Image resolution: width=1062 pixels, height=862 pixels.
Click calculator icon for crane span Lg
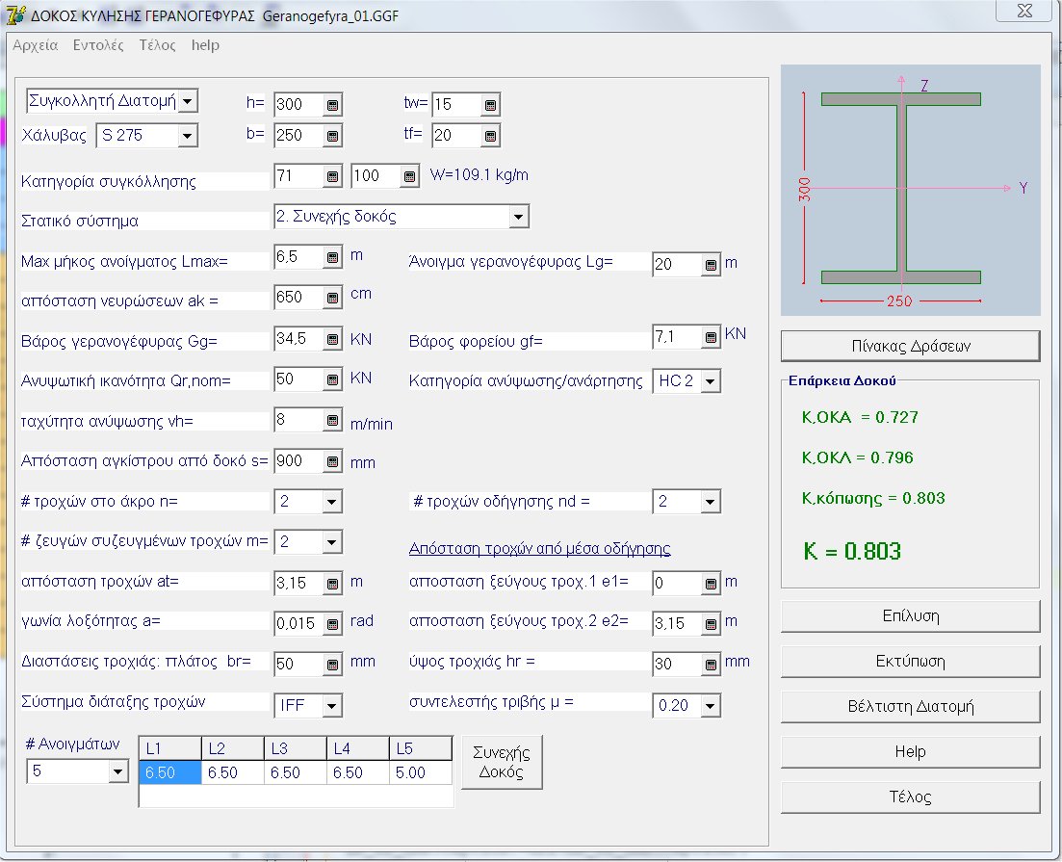[711, 265]
